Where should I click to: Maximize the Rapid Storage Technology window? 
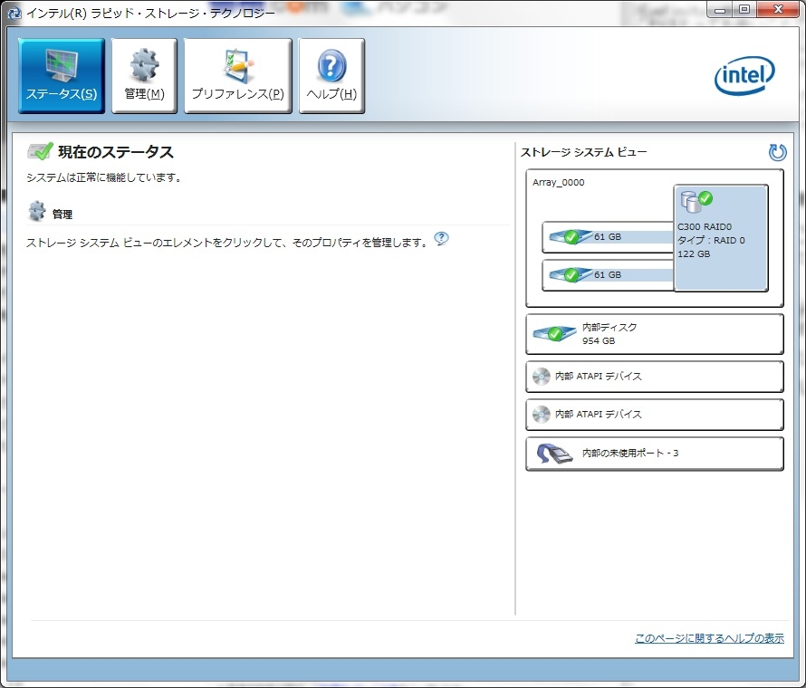[x=744, y=10]
